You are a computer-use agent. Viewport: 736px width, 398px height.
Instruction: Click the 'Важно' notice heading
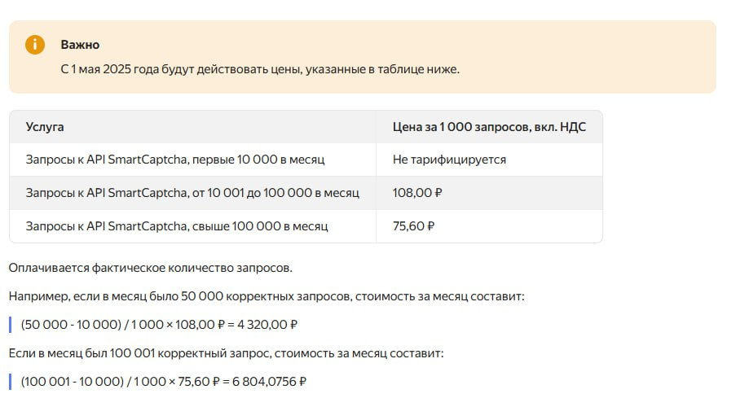pos(80,45)
